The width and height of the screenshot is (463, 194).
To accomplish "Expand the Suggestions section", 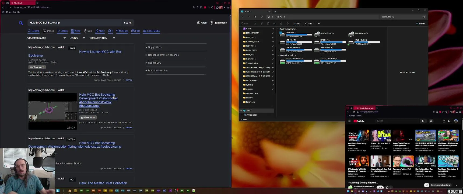I will click(153, 47).
